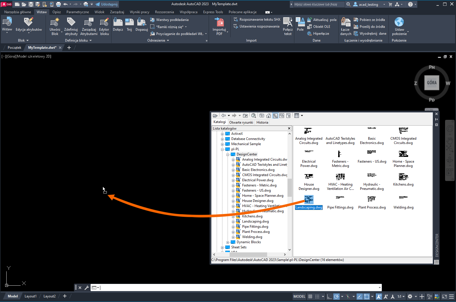The height and width of the screenshot is (302, 456).
Task: Click the printer icon in Quick Access toolbar
Action: pyautogui.click(x=58, y=4)
